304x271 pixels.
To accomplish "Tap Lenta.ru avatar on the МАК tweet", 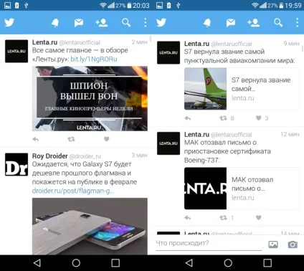I will [168, 143].
